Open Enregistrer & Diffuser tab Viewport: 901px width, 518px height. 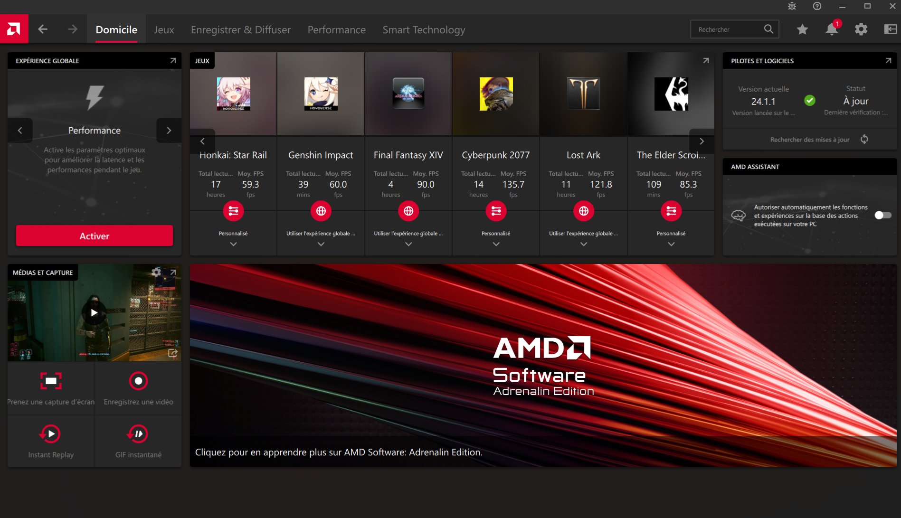(x=241, y=29)
